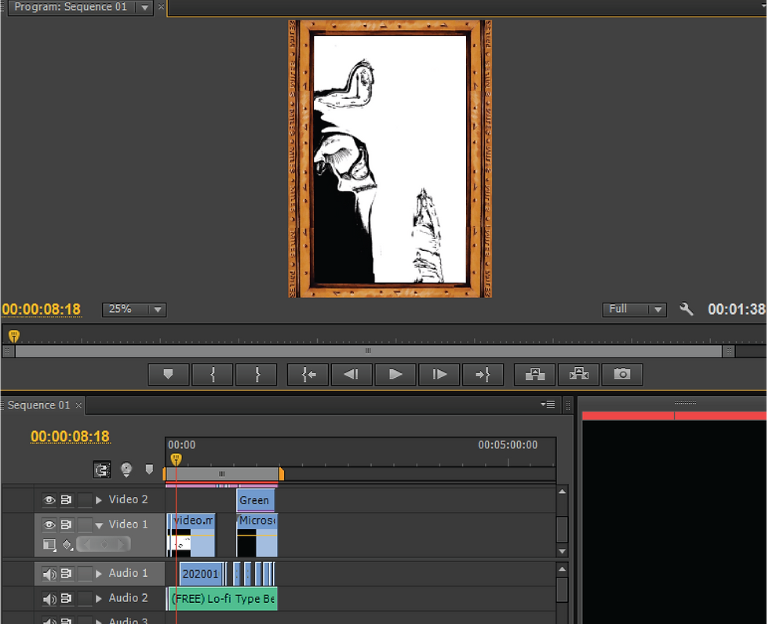Click the timeline Set Encore chapter marker icon
Screen dimensions: 769x624
(x=126, y=470)
